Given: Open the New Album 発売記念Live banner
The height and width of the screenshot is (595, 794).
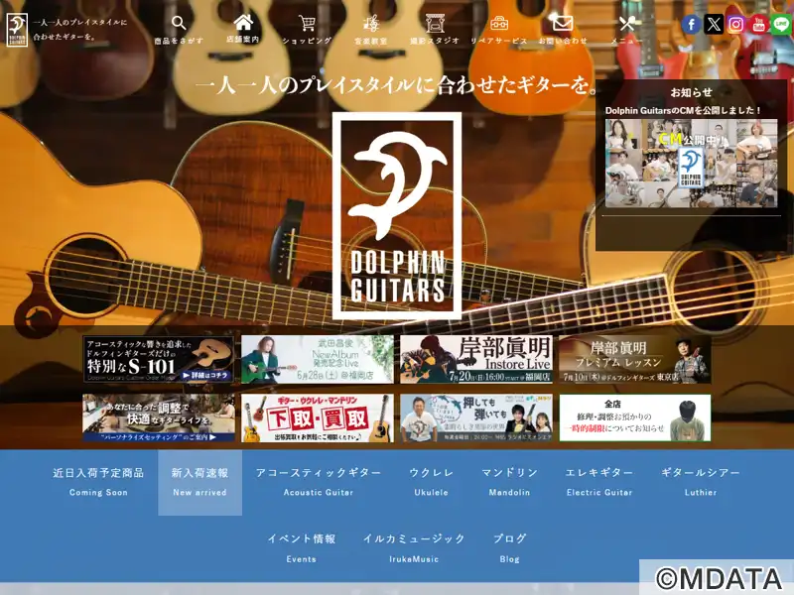Looking at the screenshot, I should pos(318,359).
